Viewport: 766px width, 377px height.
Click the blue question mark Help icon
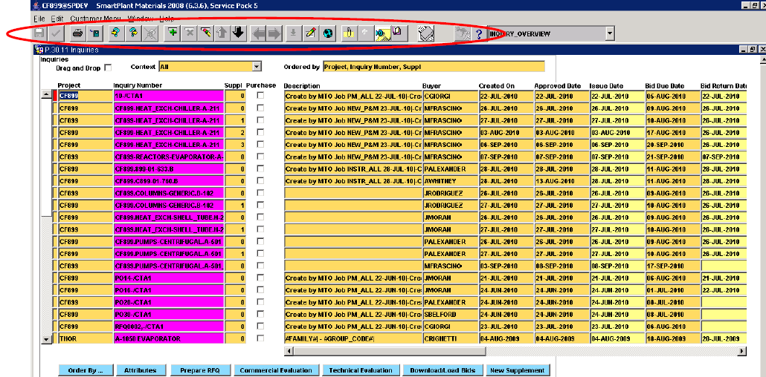click(479, 33)
